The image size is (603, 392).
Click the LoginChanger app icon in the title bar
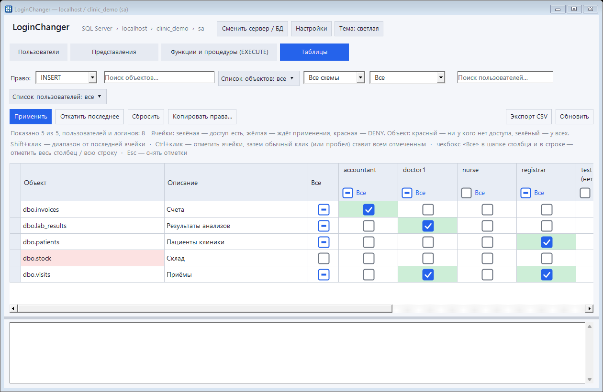click(9, 9)
